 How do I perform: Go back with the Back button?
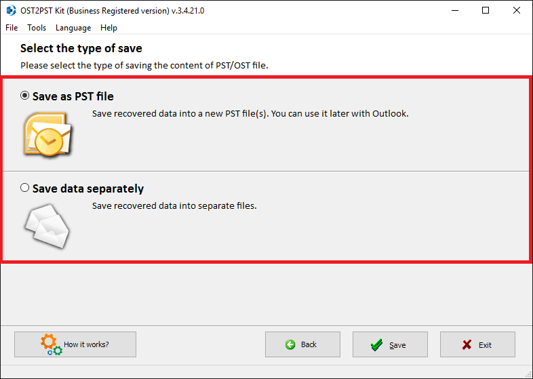click(x=302, y=344)
